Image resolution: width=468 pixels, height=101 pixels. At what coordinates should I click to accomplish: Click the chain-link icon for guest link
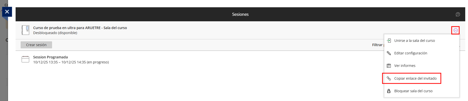click(389, 78)
